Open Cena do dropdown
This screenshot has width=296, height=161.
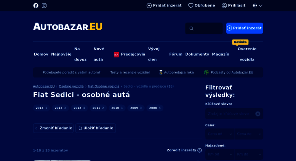tap(249, 134)
